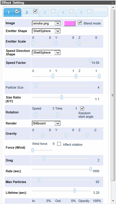The width and height of the screenshot is (116, 204).
Task: Enable the tab 3 effect checkbox
Action: (53, 11)
